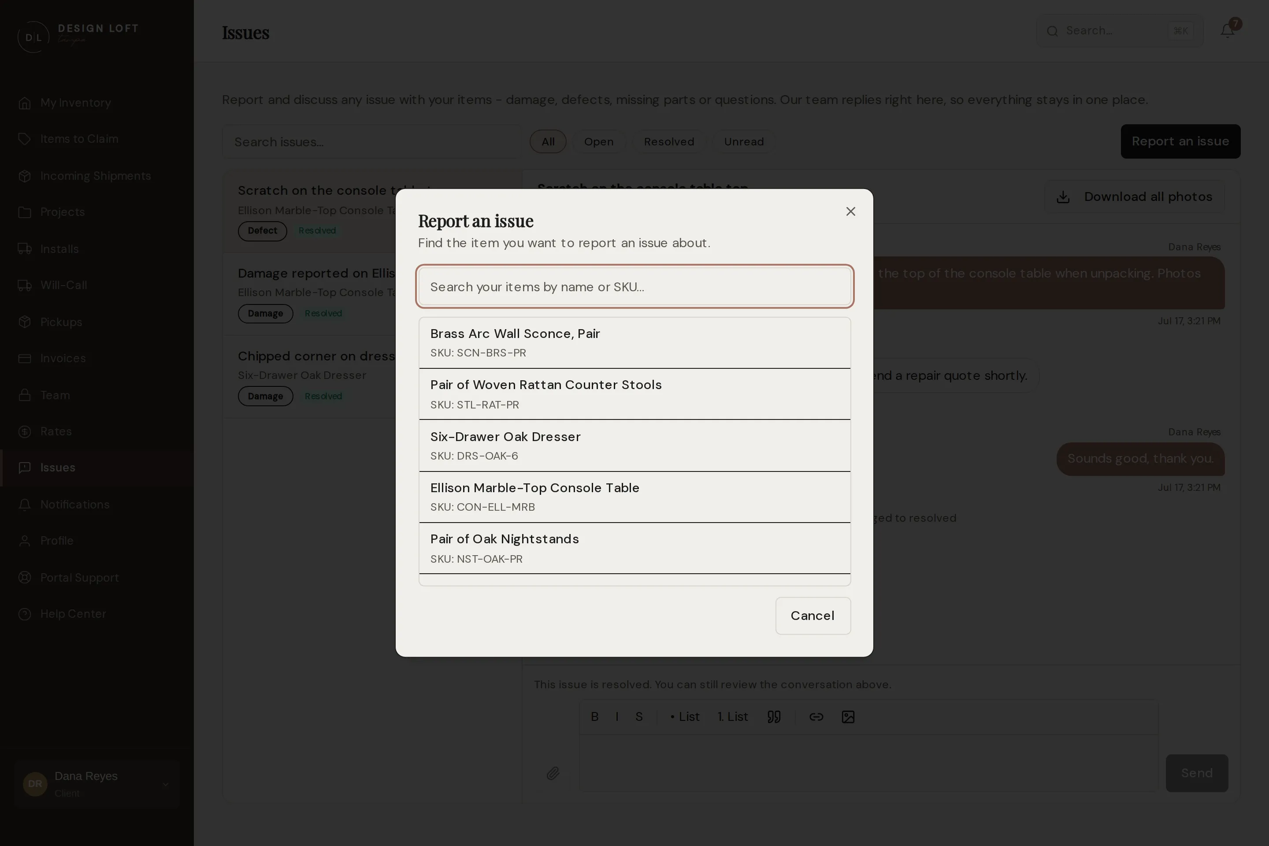
Task: Close the Report an issue dialog
Action: click(x=850, y=211)
